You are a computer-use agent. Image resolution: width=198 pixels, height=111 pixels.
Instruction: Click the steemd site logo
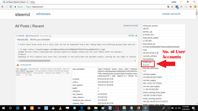(x=23, y=14)
